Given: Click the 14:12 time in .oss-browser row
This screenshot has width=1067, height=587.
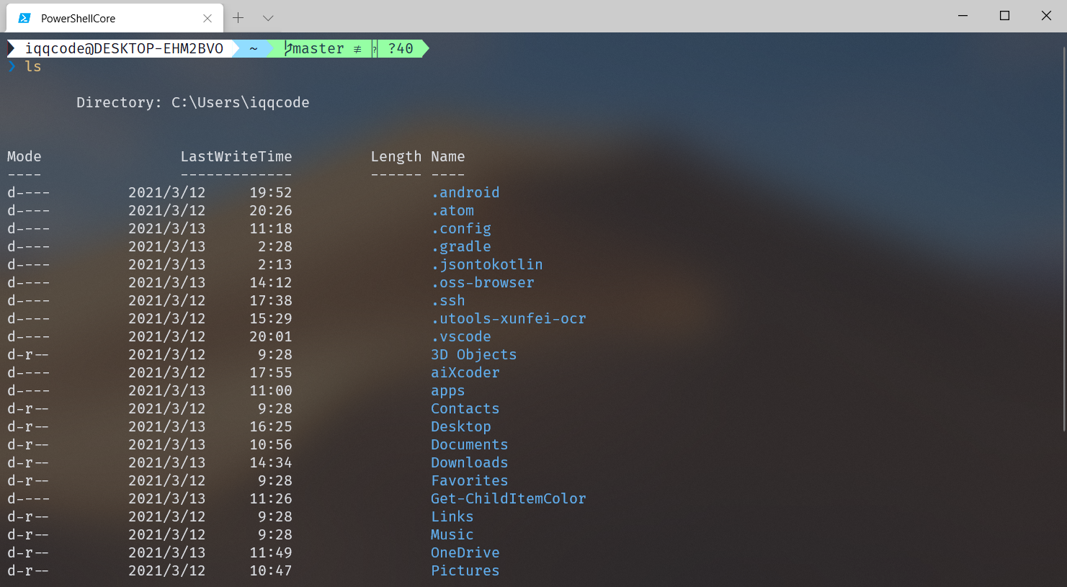Looking at the screenshot, I should pos(271,282).
